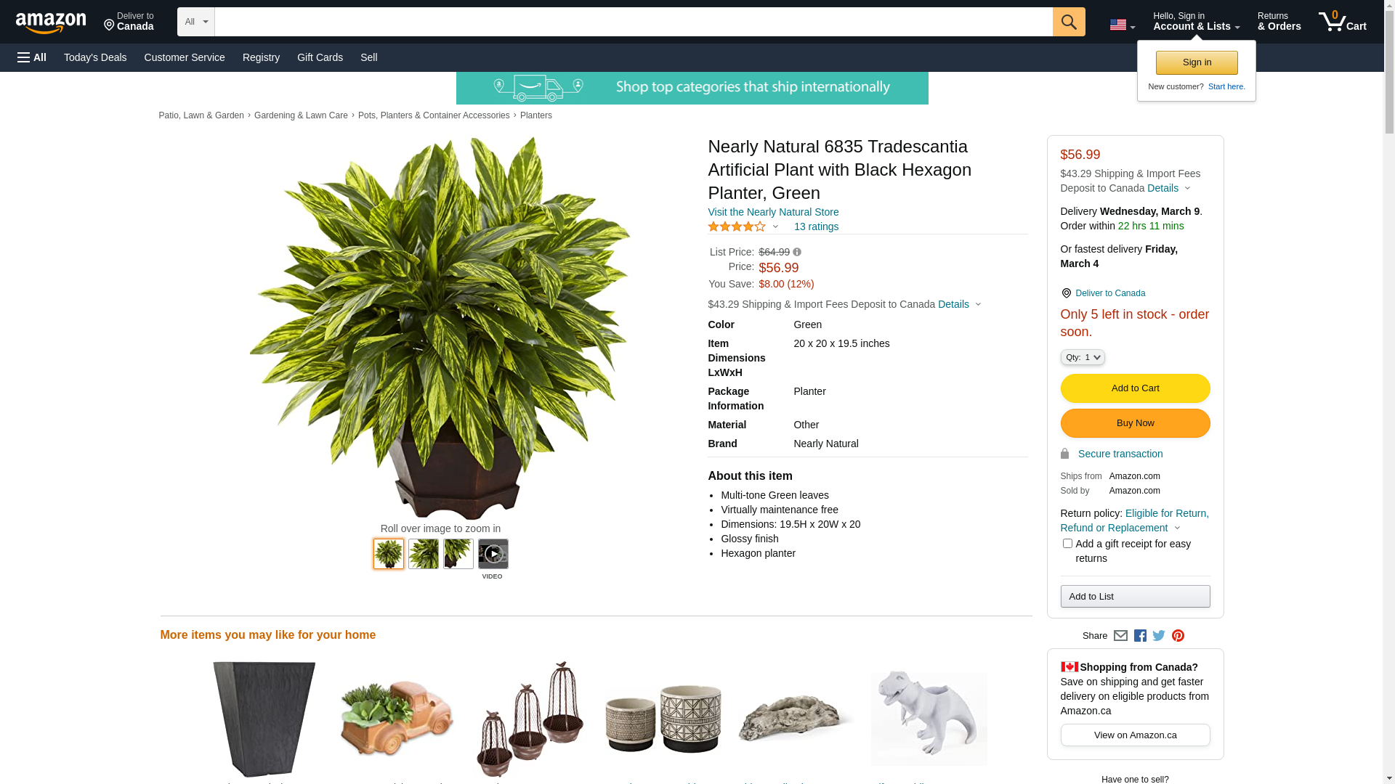1395x784 pixels.
Task: Click the search magnifier button
Action: click(1068, 22)
